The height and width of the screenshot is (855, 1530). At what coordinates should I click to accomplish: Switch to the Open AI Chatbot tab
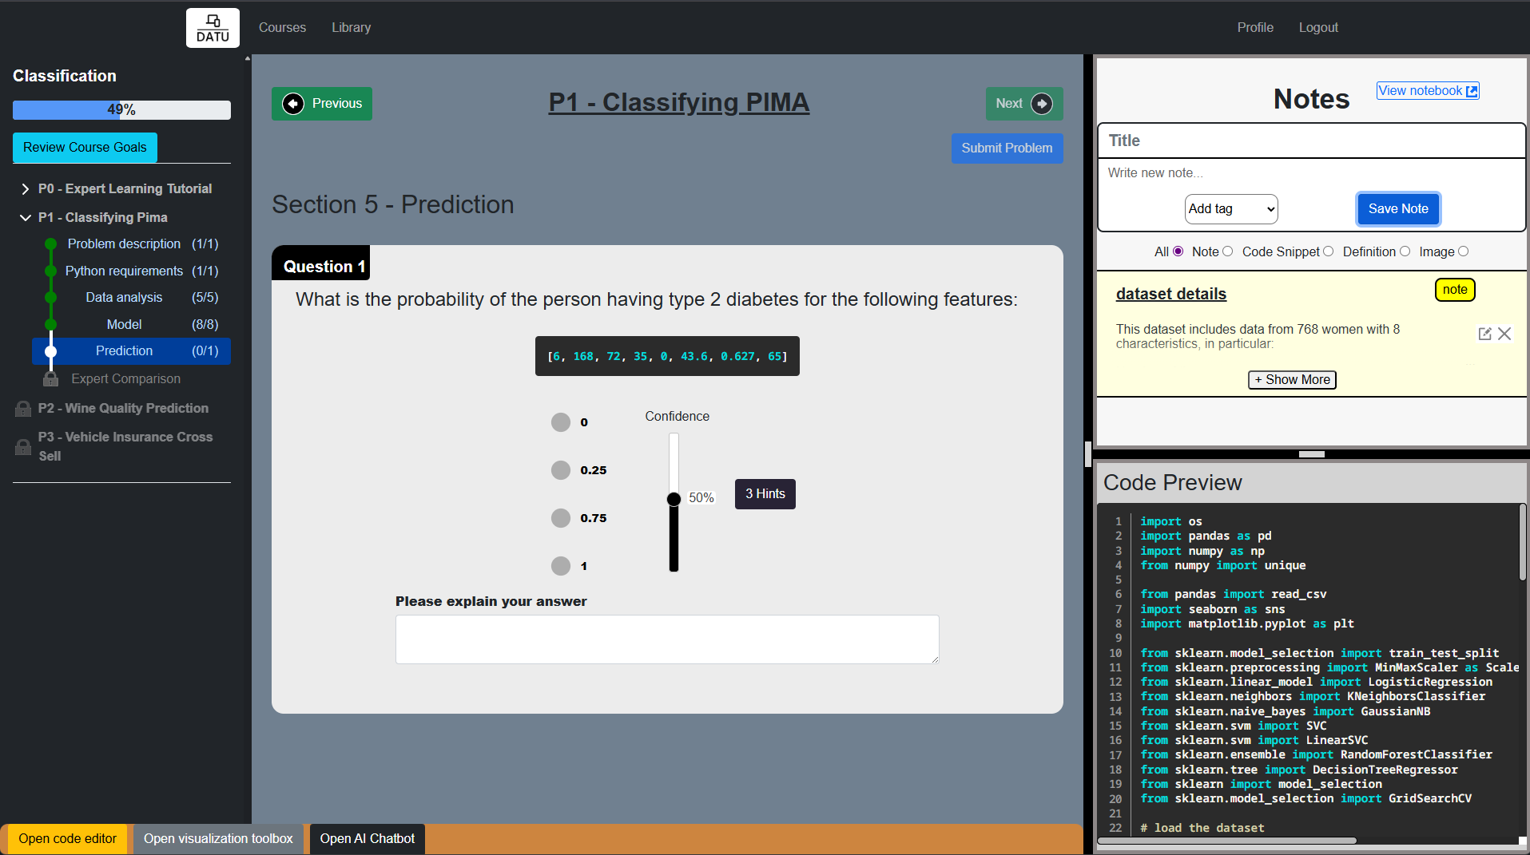pyautogui.click(x=367, y=838)
